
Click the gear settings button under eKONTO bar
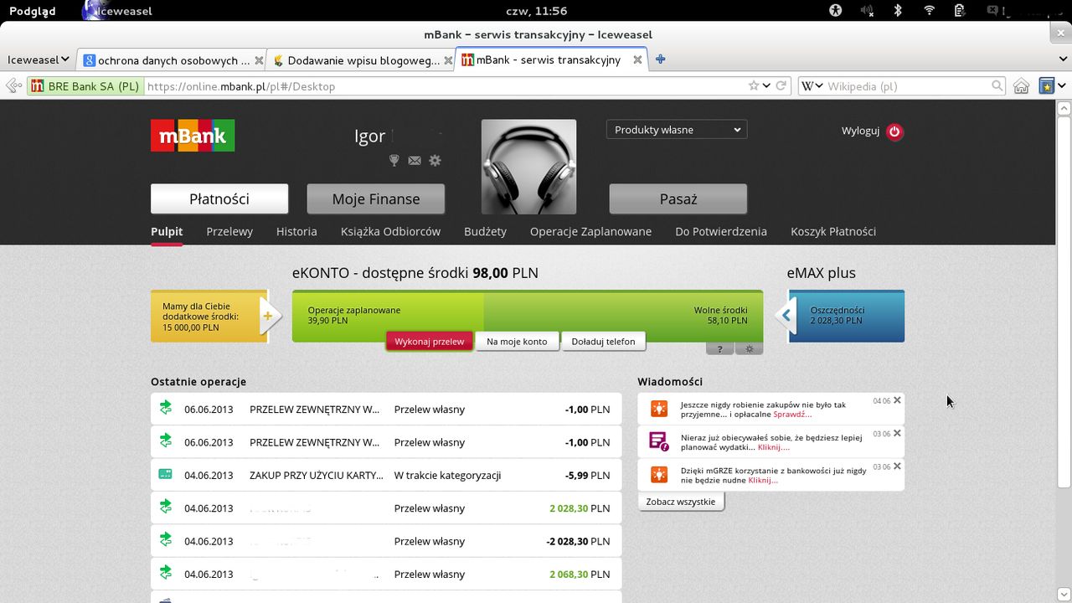click(749, 349)
